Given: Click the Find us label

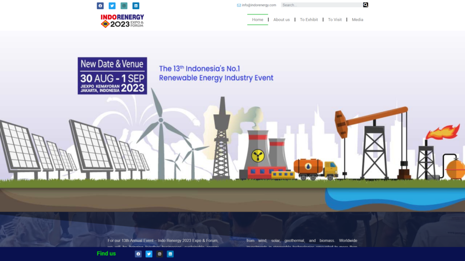Looking at the screenshot, I should pos(106,254).
